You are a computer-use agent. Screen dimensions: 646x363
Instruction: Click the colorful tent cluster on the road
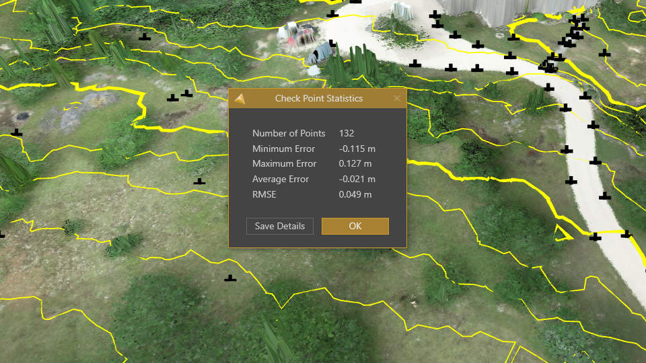tap(299, 32)
